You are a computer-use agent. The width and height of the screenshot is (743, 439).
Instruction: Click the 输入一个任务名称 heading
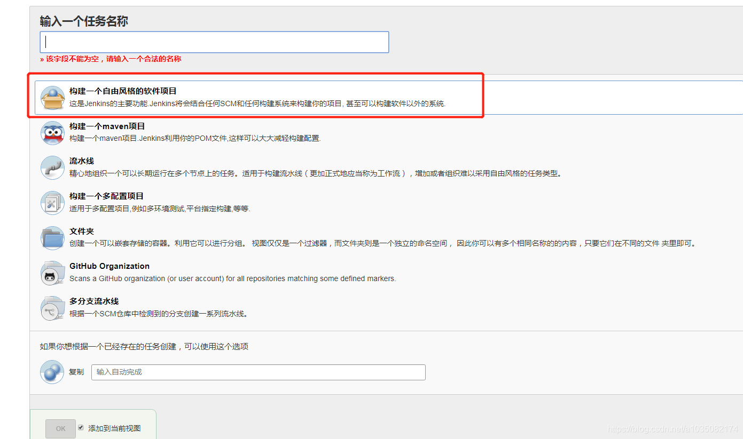click(84, 21)
